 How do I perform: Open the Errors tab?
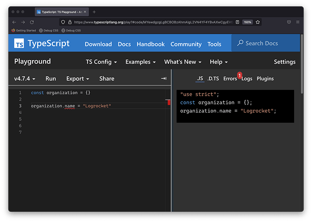coord(230,79)
